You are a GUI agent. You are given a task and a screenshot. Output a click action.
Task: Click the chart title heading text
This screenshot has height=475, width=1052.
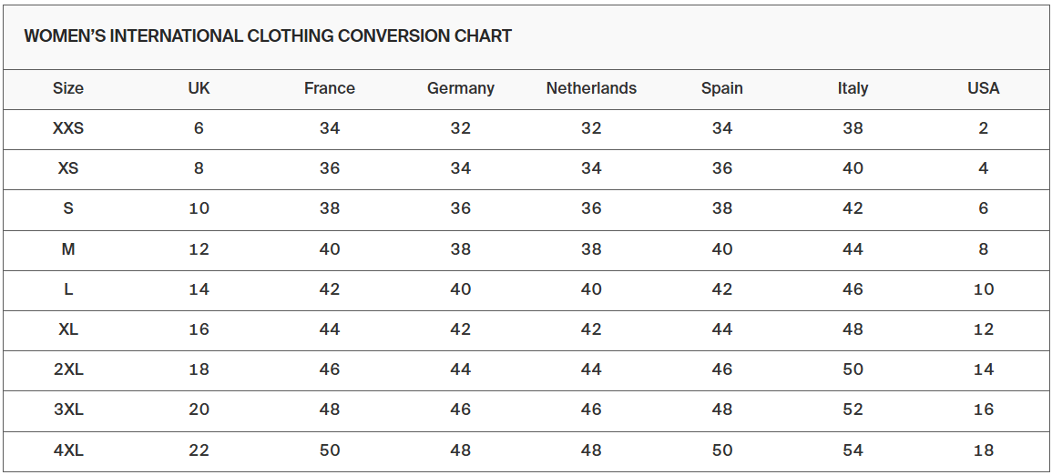[268, 36]
